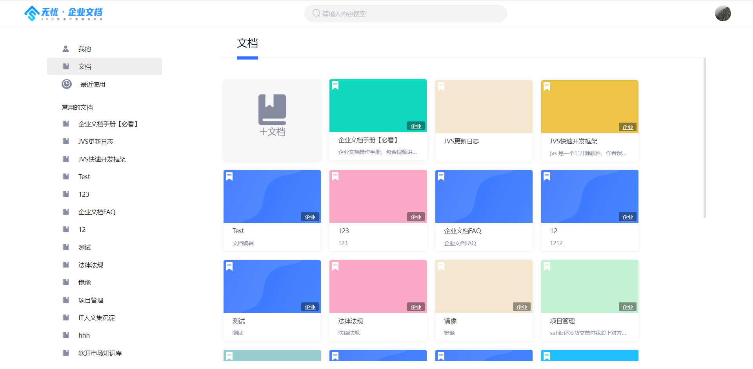
Task: Open 我的 in the sidebar
Action: (85, 49)
